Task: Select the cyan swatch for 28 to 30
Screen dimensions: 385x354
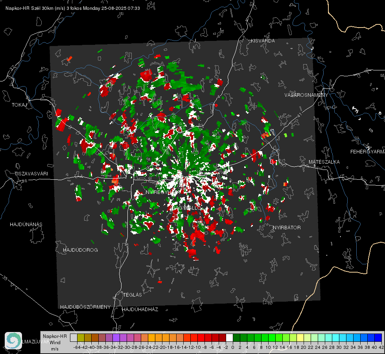Action: [x=336, y=337]
